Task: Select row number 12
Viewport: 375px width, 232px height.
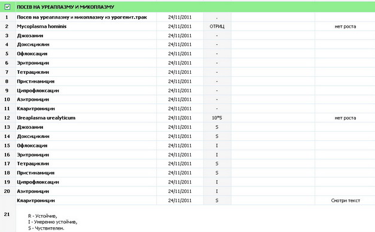Action: point(7,118)
